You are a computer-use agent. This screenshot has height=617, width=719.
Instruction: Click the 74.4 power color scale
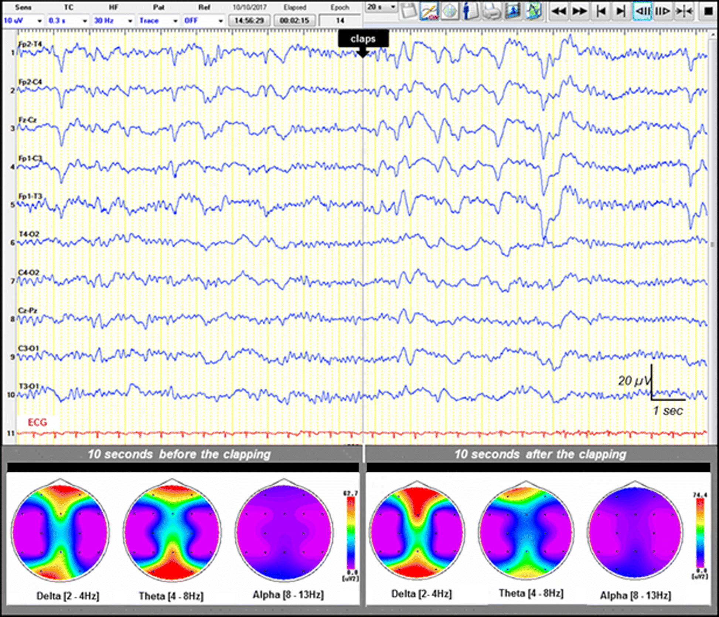pyautogui.click(x=700, y=533)
